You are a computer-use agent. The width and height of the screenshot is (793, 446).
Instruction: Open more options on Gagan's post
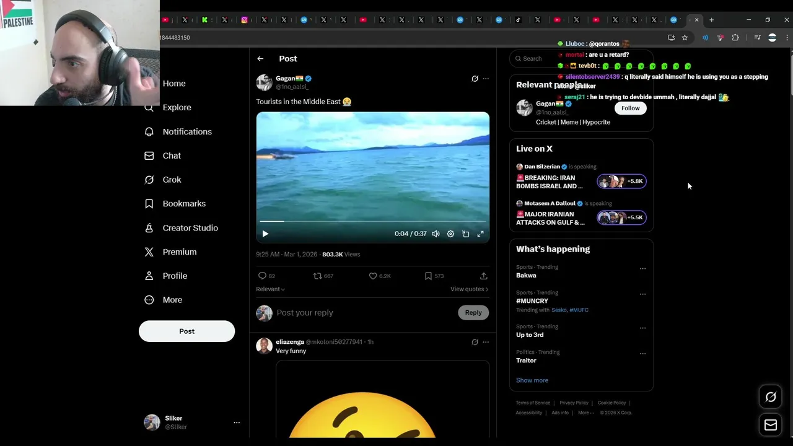tap(486, 79)
